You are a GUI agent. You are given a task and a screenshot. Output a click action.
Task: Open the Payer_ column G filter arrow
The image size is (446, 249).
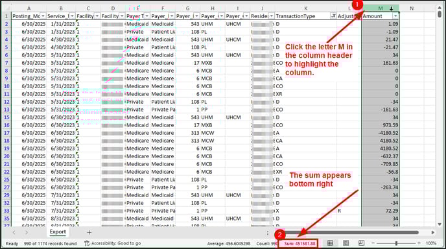[196, 16]
